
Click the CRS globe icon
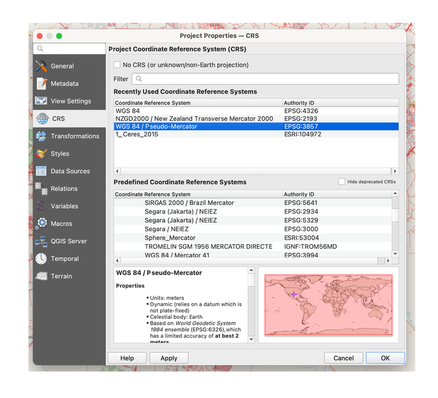click(42, 119)
